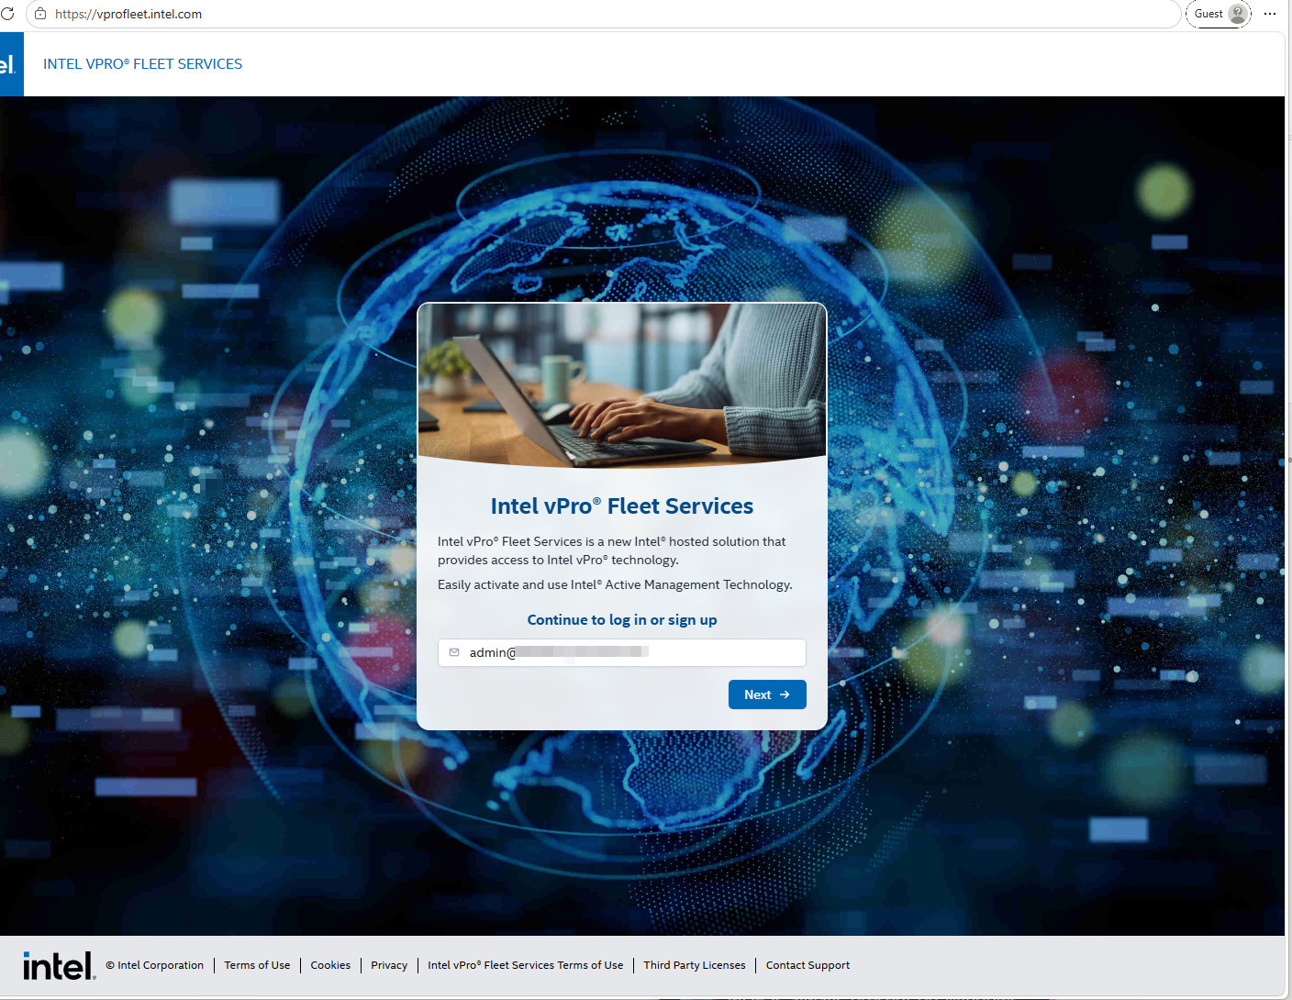1292x1000 pixels.
Task: Click the site lock icon in address bar
Action: 40,14
